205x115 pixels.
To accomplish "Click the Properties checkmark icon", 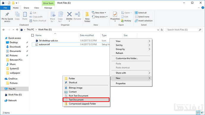I will [x=115, y=14].
